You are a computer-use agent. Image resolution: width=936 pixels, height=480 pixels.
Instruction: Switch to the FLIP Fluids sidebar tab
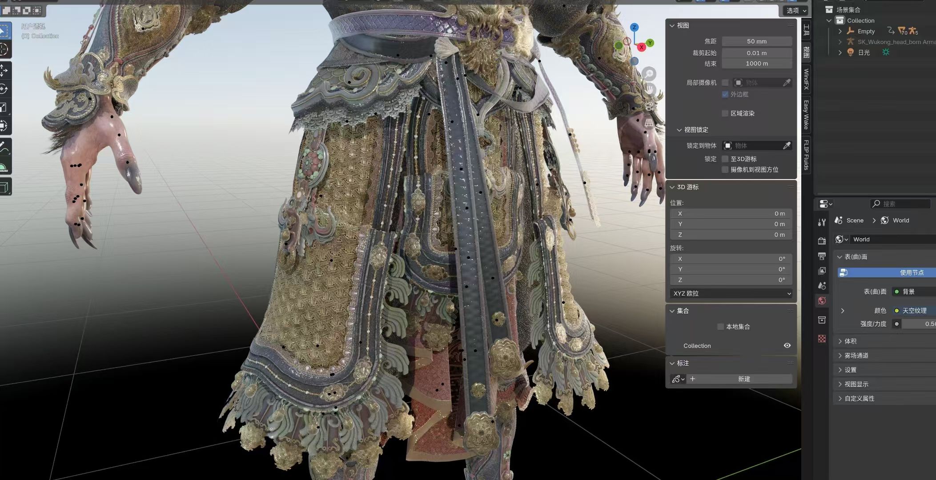click(x=806, y=155)
